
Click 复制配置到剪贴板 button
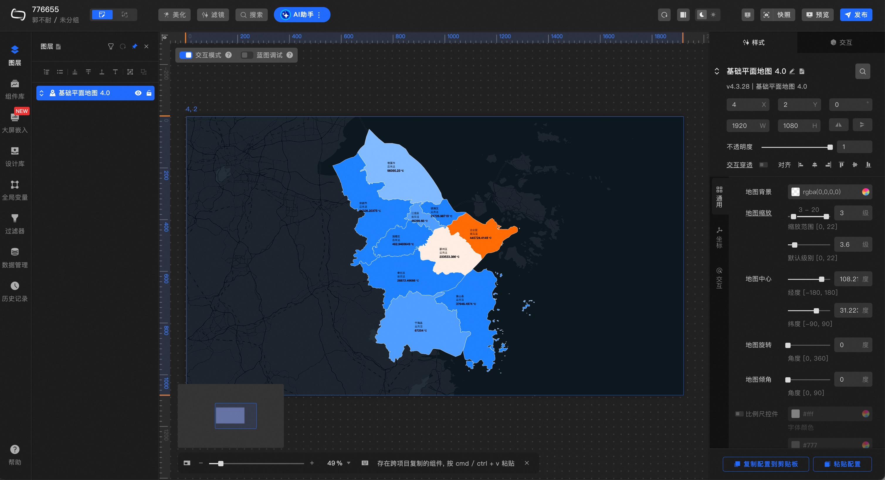(765, 464)
